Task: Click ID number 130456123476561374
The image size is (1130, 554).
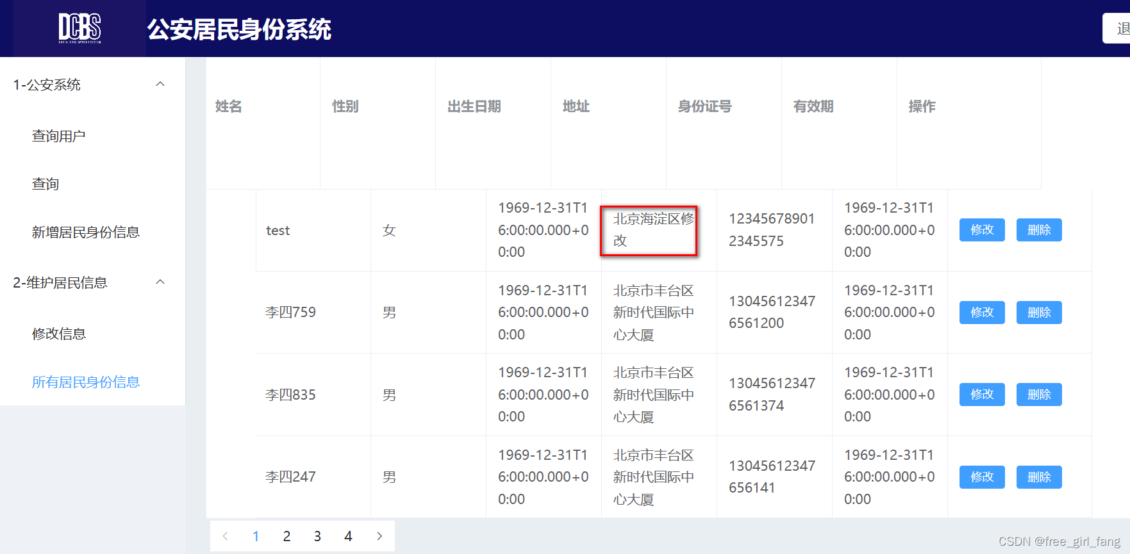Action: [x=772, y=395]
